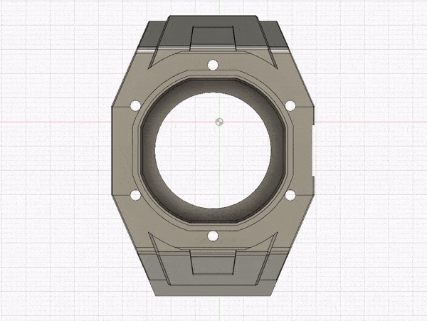Click the upper-left screw hole
Image resolution: width=427 pixels, height=321 pixels.
(135, 105)
